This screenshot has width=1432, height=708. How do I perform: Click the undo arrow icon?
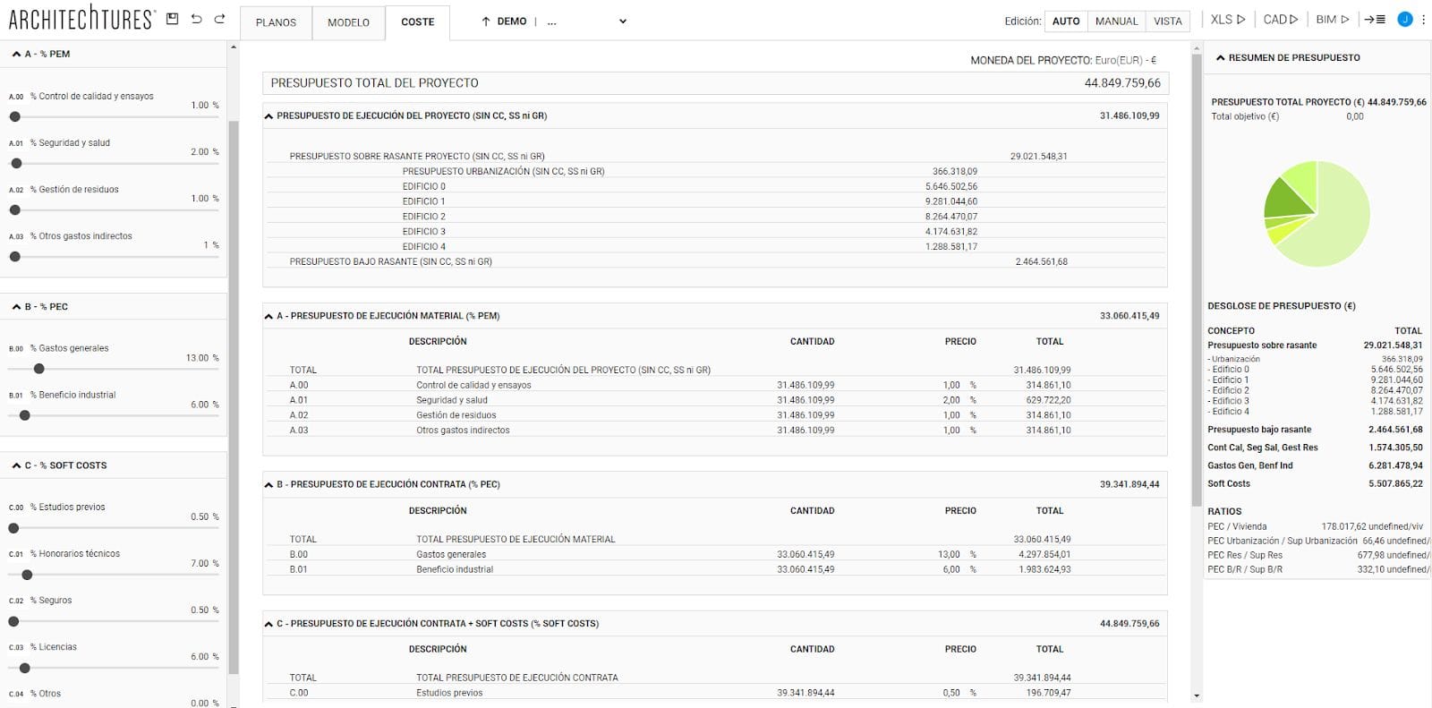(x=196, y=19)
